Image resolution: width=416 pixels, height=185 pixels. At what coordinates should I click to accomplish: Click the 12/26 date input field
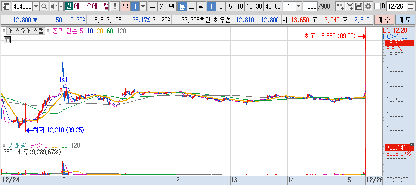tap(397, 7)
